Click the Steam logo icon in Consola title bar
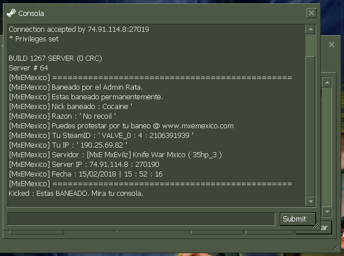The image size is (344, 256). pyautogui.click(x=11, y=13)
